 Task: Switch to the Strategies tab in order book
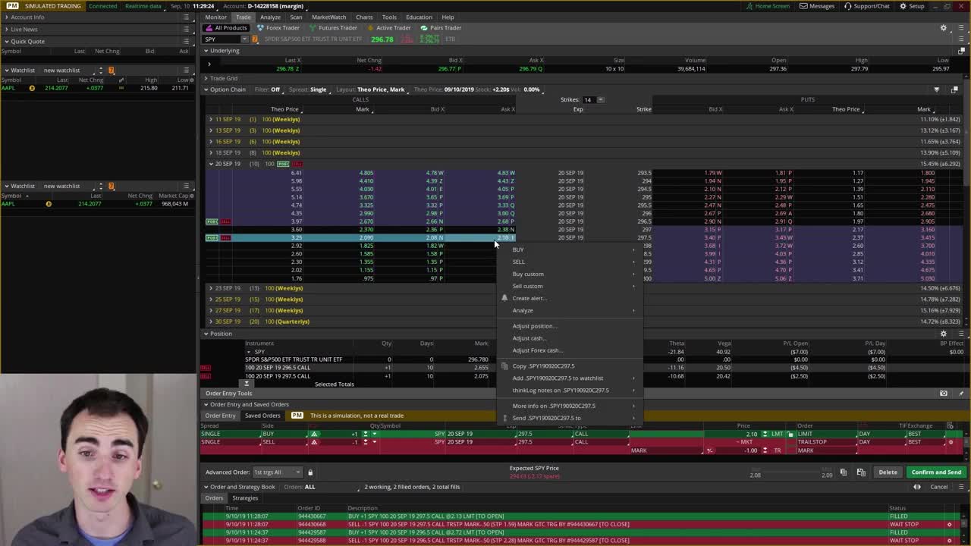pyautogui.click(x=244, y=498)
